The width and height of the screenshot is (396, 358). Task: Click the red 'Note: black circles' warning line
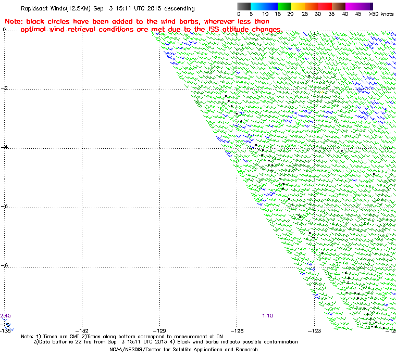[x=137, y=21]
